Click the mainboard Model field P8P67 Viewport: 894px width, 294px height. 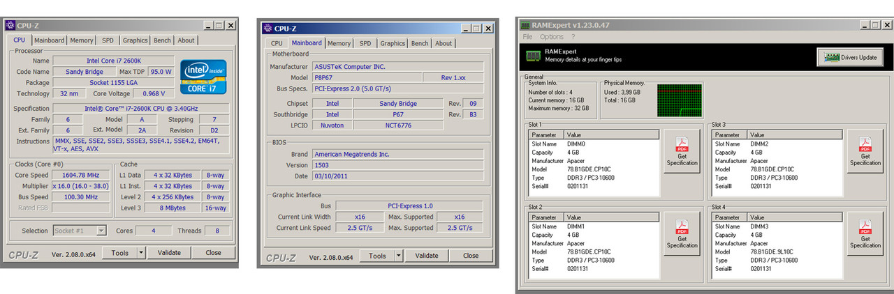pos(366,77)
